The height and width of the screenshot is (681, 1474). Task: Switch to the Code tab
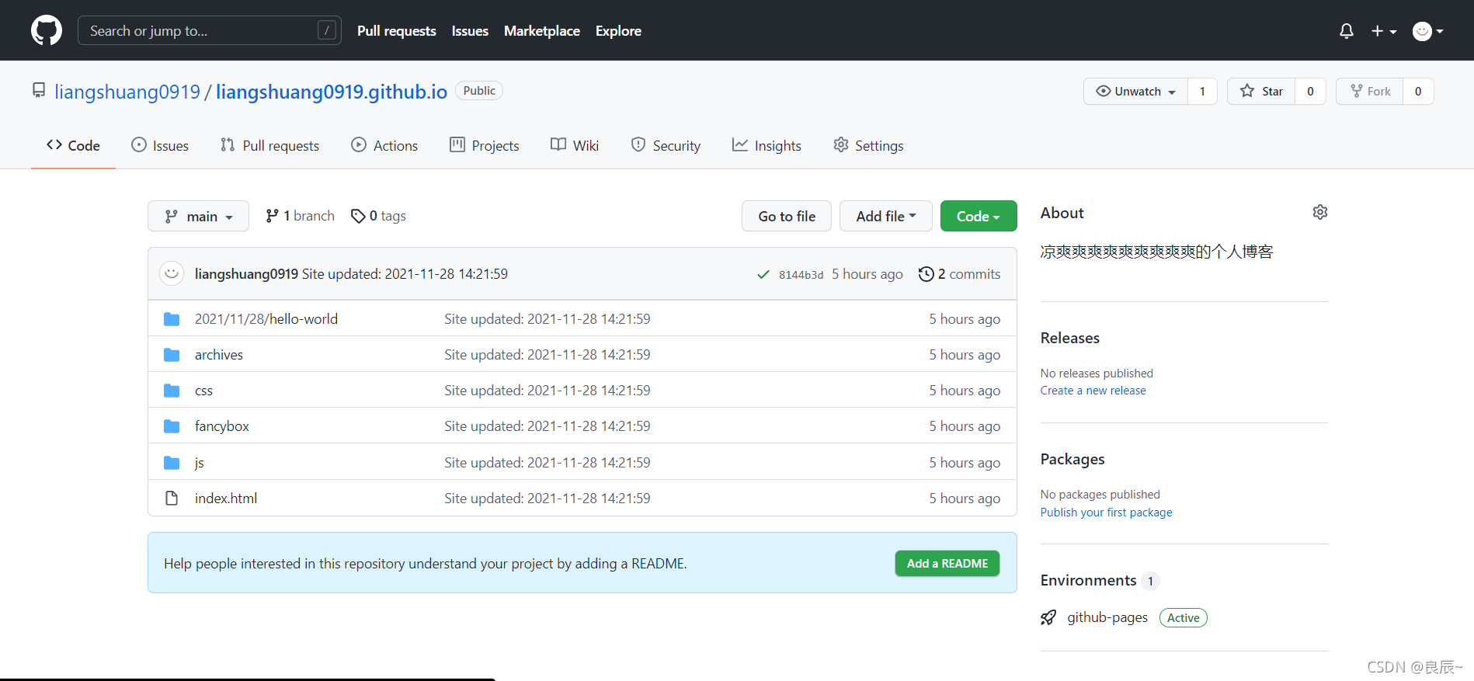73,145
